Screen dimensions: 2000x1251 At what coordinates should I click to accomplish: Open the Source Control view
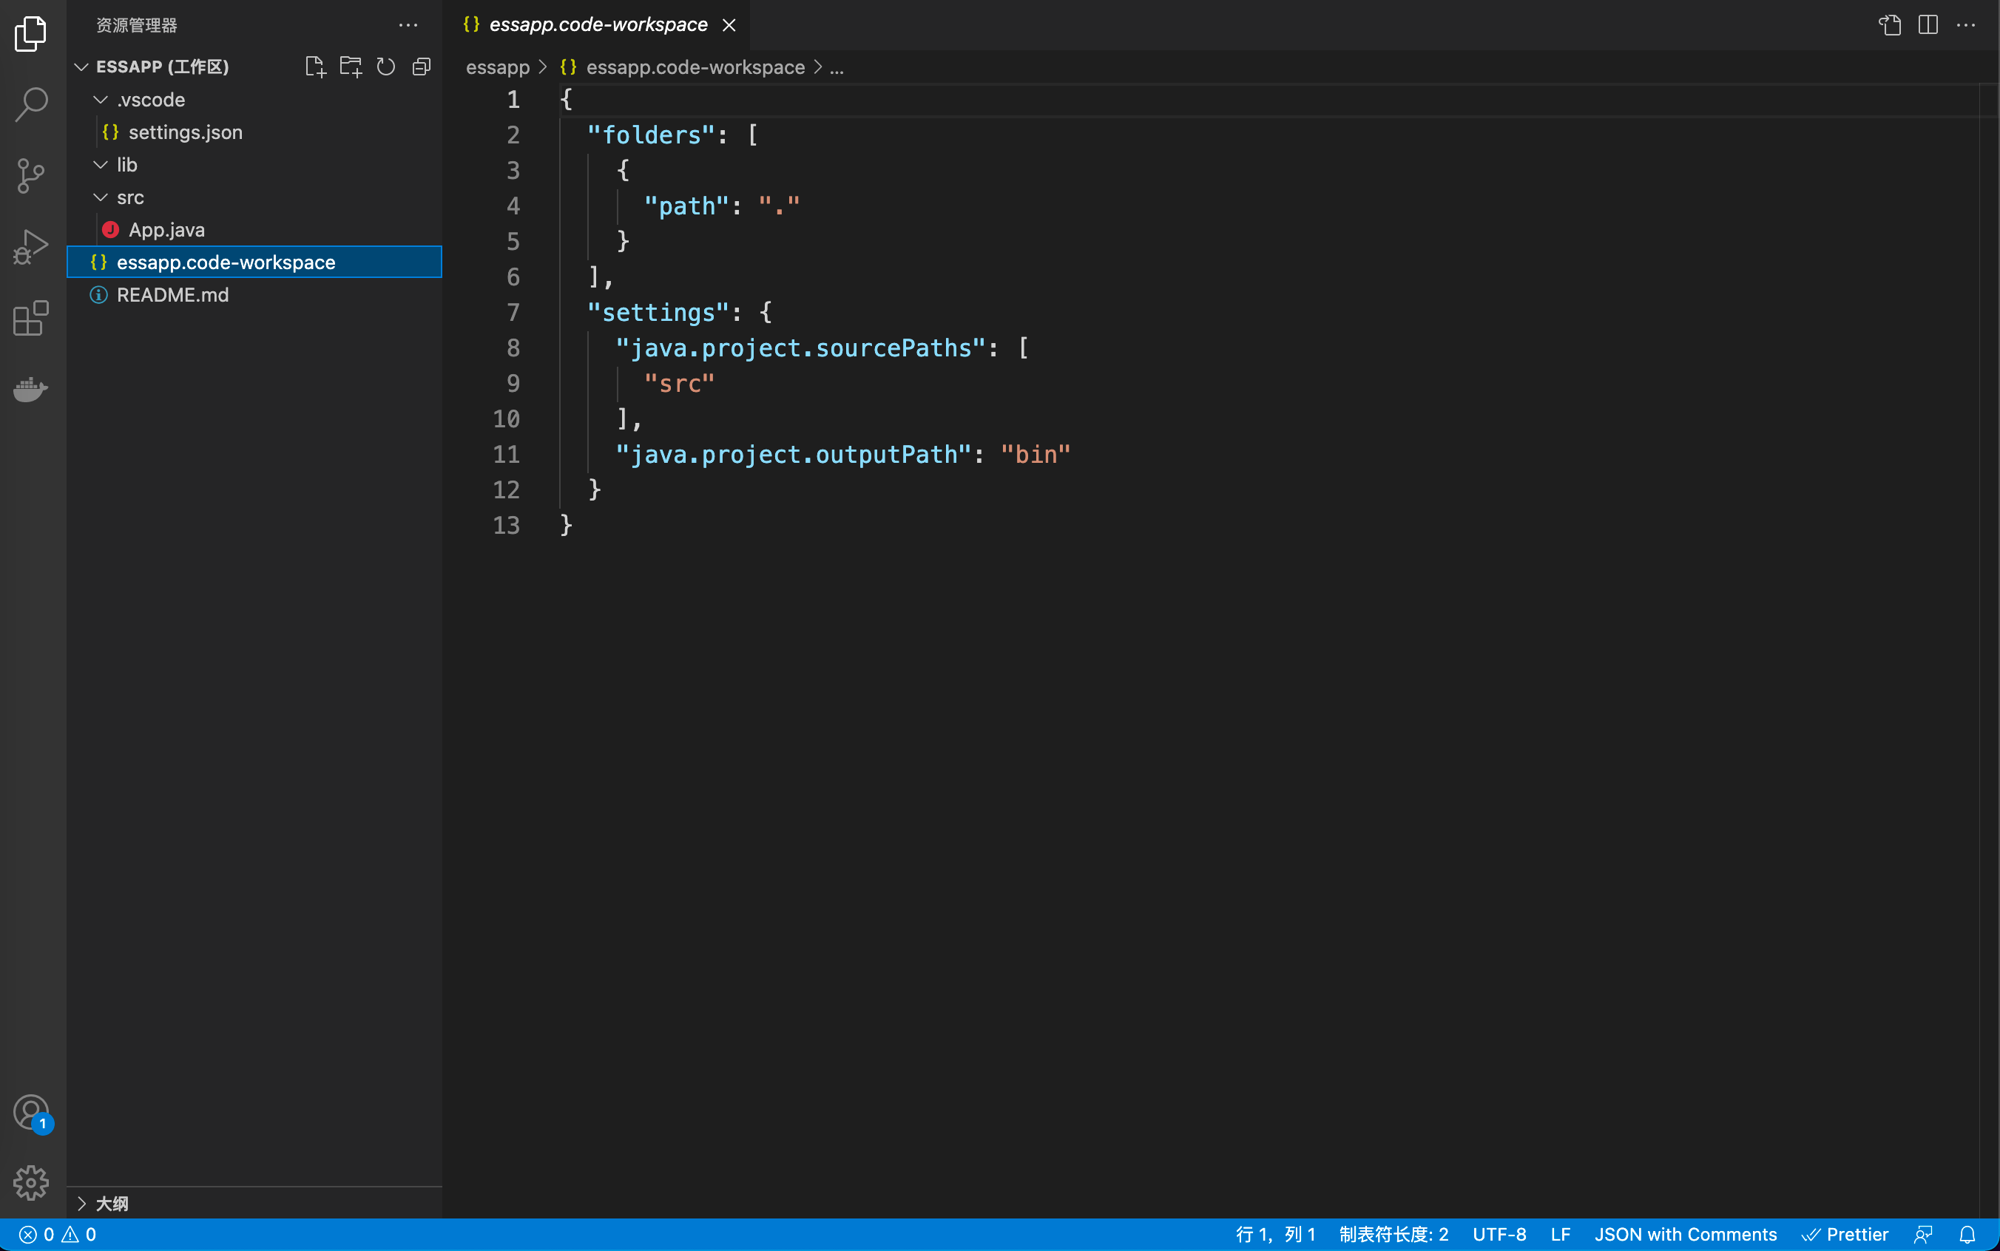coord(32,175)
